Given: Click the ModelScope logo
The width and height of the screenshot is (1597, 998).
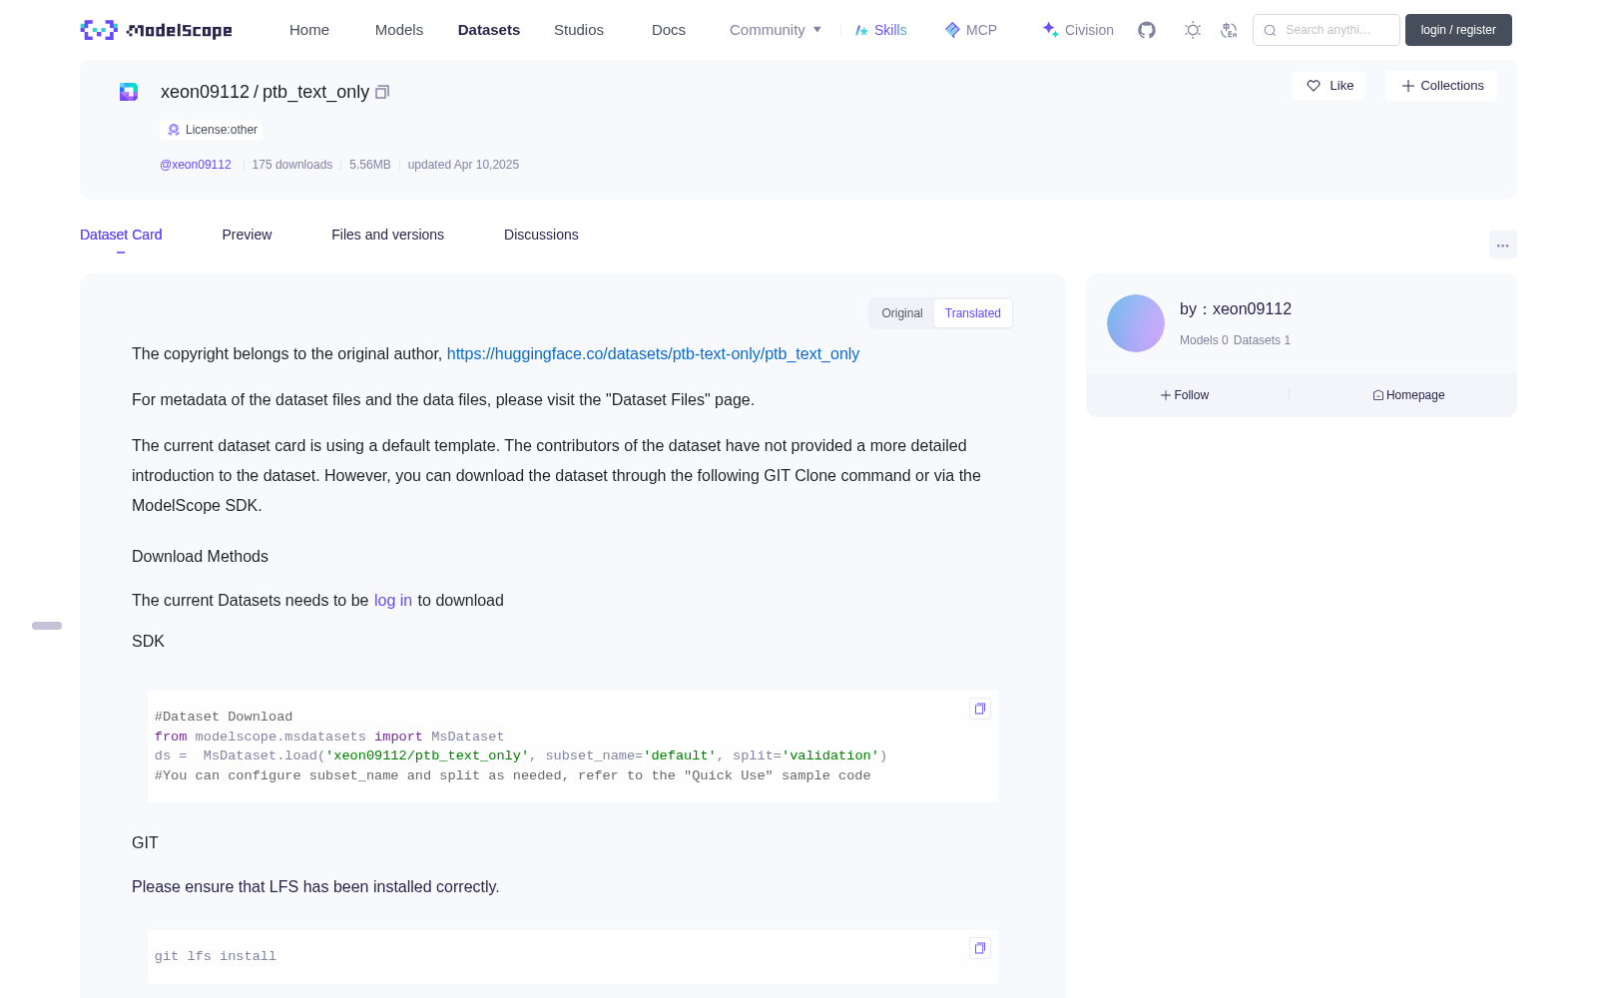Looking at the screenshot, I should point(156,30).
